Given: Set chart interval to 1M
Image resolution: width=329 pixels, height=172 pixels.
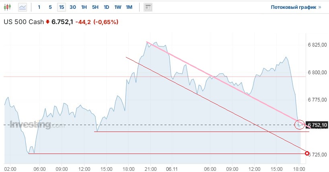Looking at the screenshot, I should coord(129,7).
